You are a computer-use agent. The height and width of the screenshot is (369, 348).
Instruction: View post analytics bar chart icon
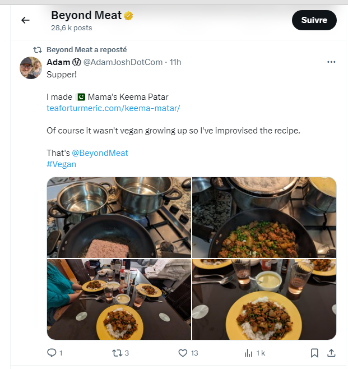pos(249,353)
